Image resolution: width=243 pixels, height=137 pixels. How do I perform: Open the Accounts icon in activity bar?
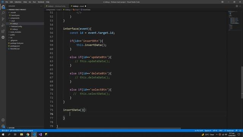pos(3,120)
